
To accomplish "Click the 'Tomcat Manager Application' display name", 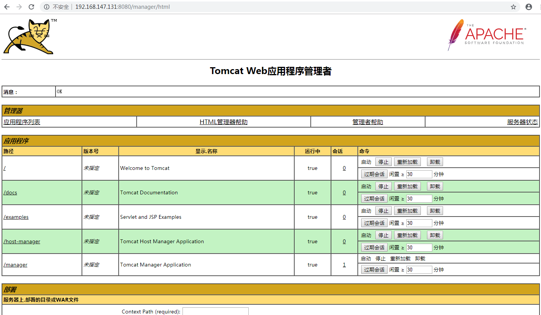I will pyautogui.click(x=155, y=265).
